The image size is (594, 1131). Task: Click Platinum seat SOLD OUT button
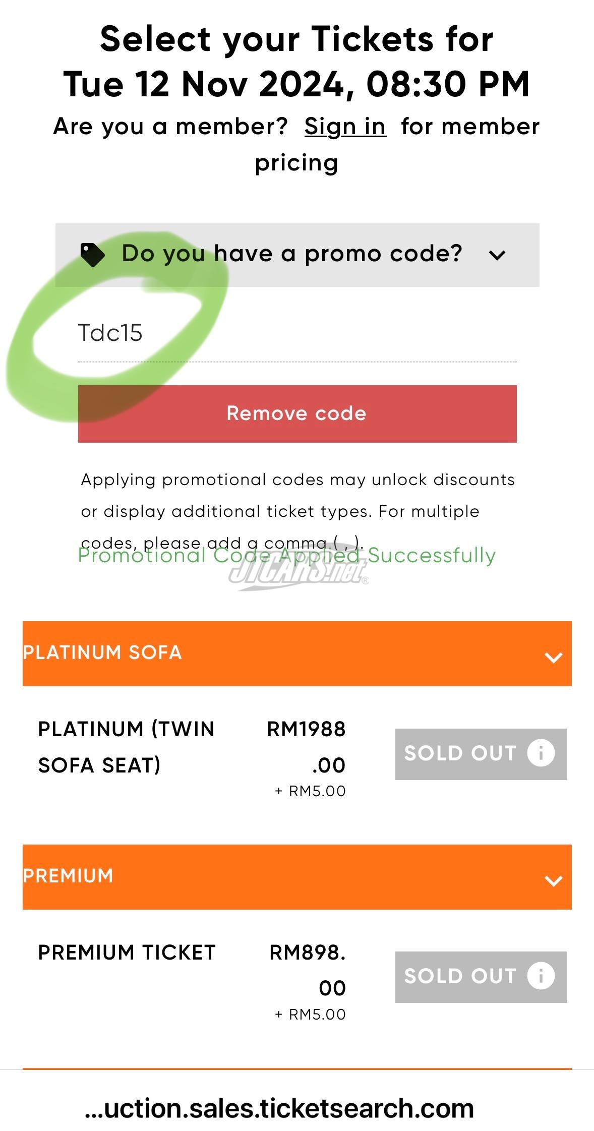pos(460,754)
